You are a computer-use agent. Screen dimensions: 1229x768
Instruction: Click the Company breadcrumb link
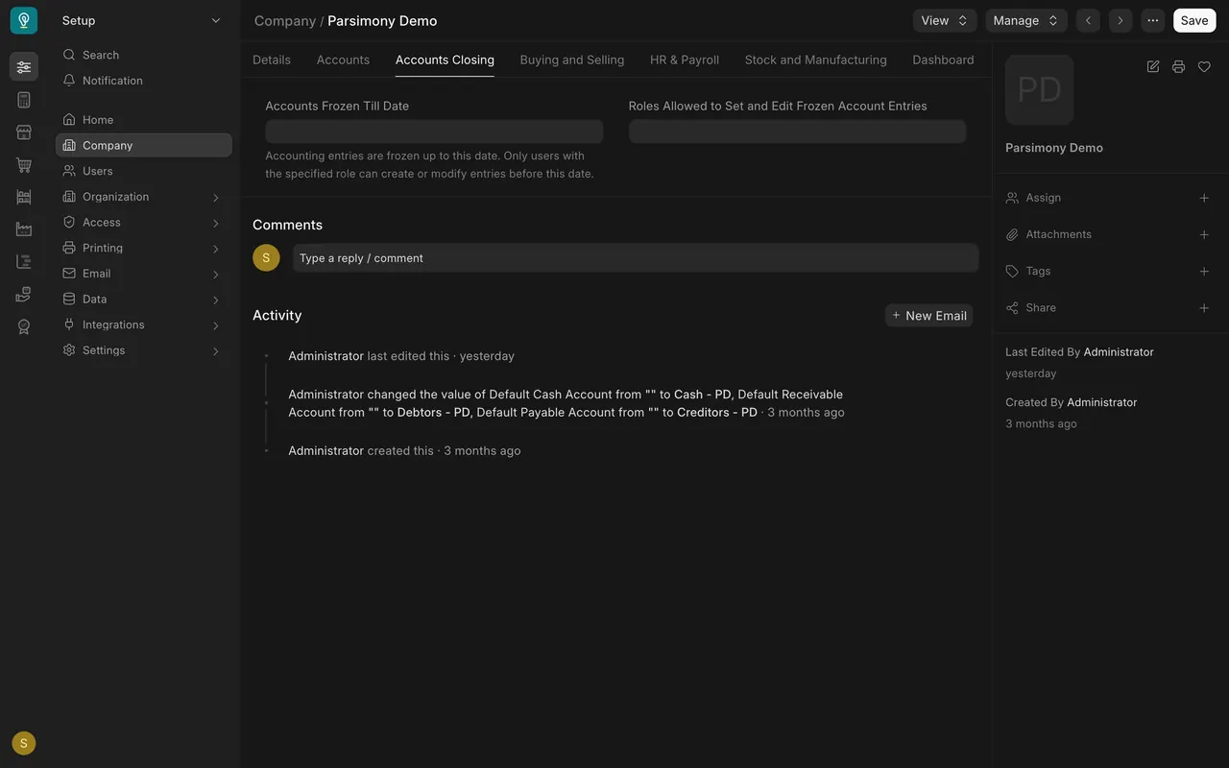[285, 20]
